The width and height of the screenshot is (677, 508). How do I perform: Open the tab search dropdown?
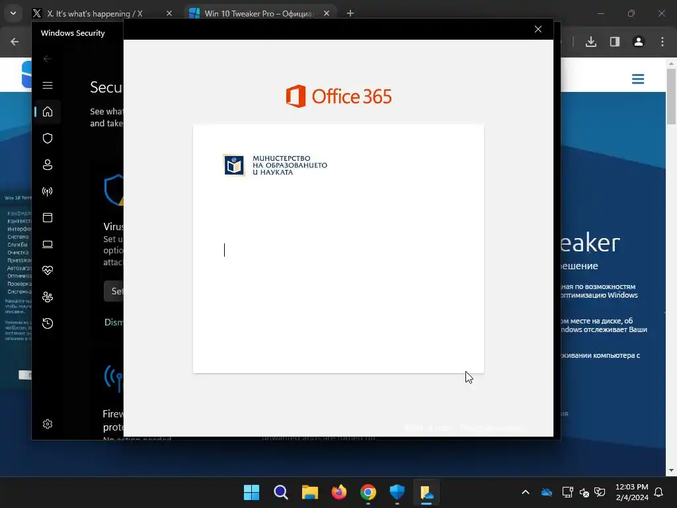(13, 13)
